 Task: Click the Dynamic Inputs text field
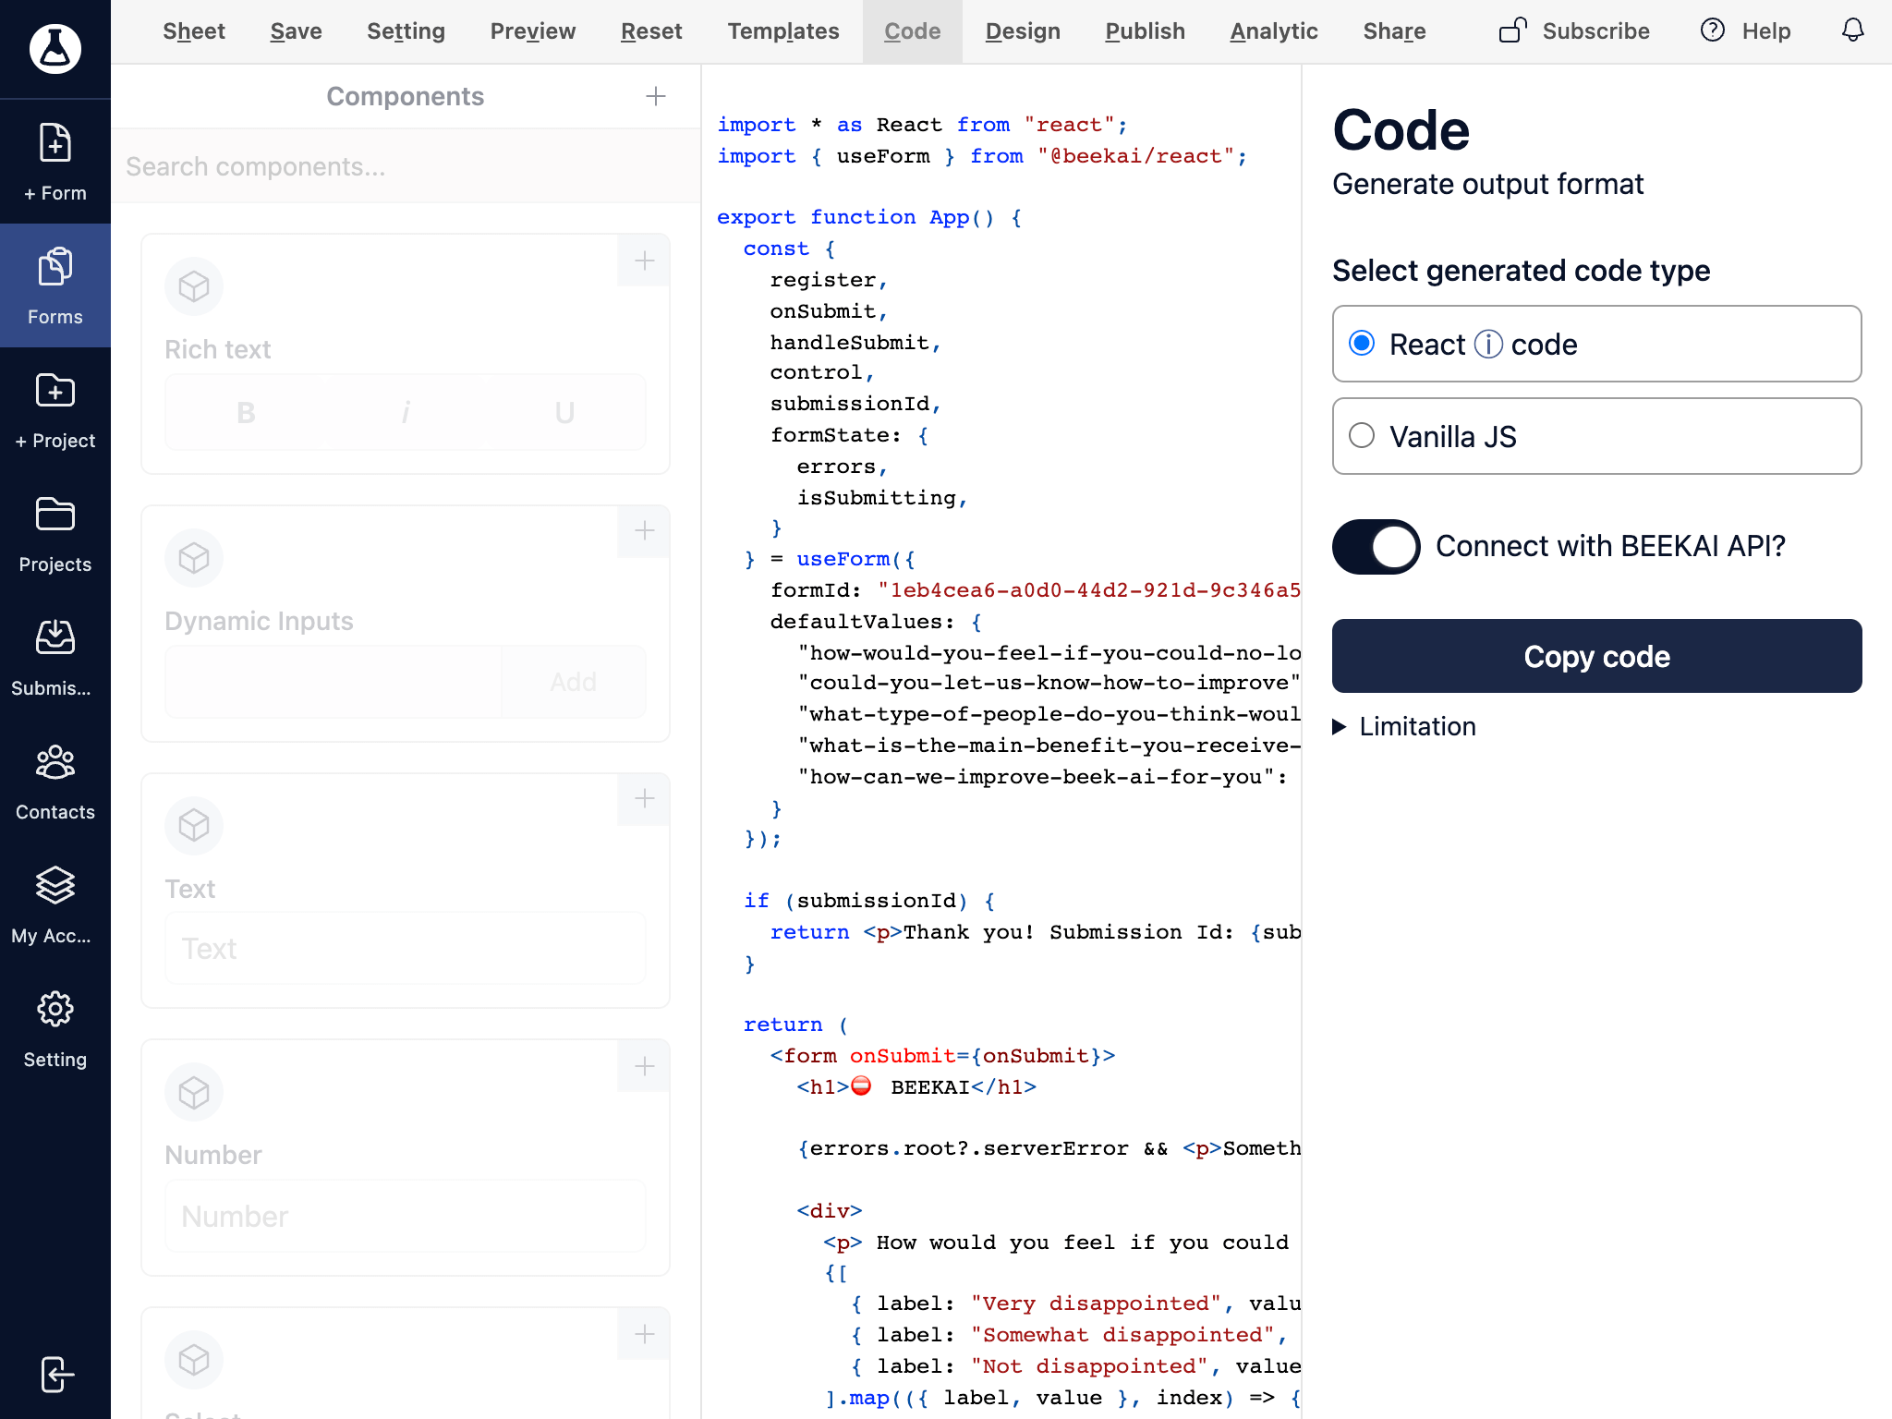[x=334, y=682]
